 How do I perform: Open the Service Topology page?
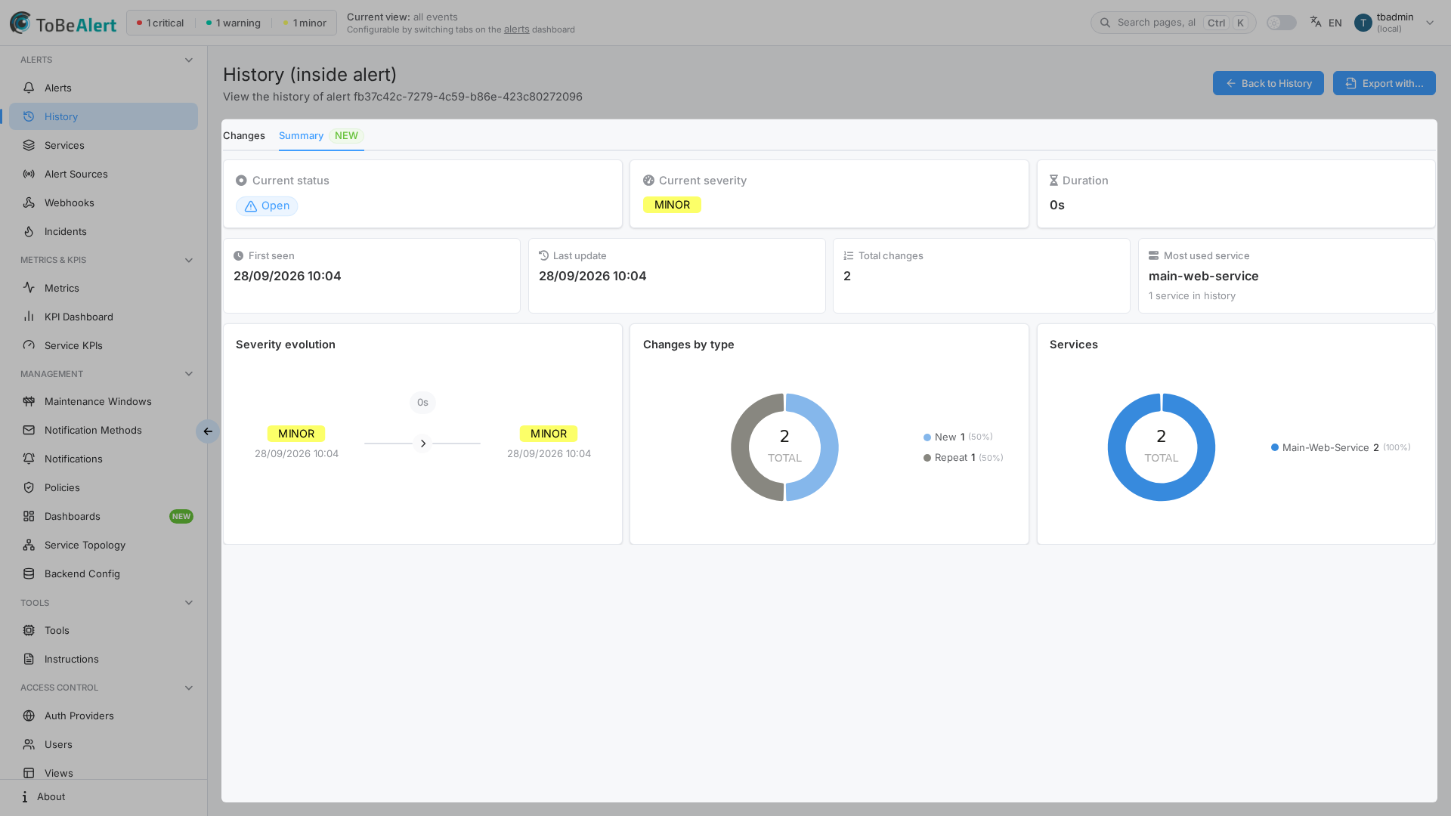tap(104, 545)
